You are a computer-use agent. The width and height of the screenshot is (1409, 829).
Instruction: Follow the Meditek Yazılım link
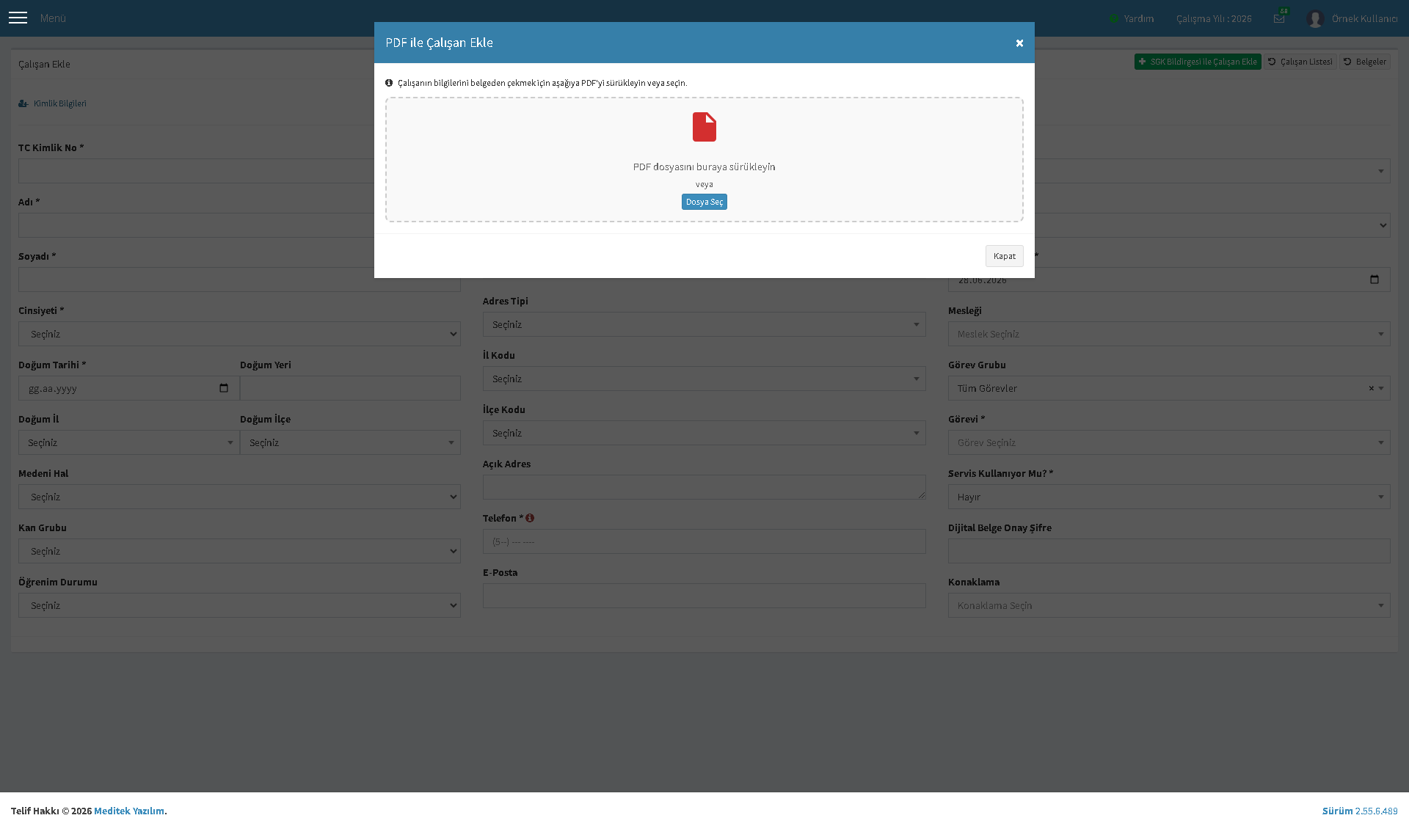pyautogui.click(x=129, y=811)
